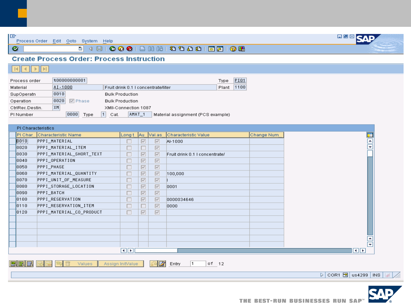The width and height of the screenshot is (411, 304).
Task: Click the Values button
Action: [x=85, y=264]
